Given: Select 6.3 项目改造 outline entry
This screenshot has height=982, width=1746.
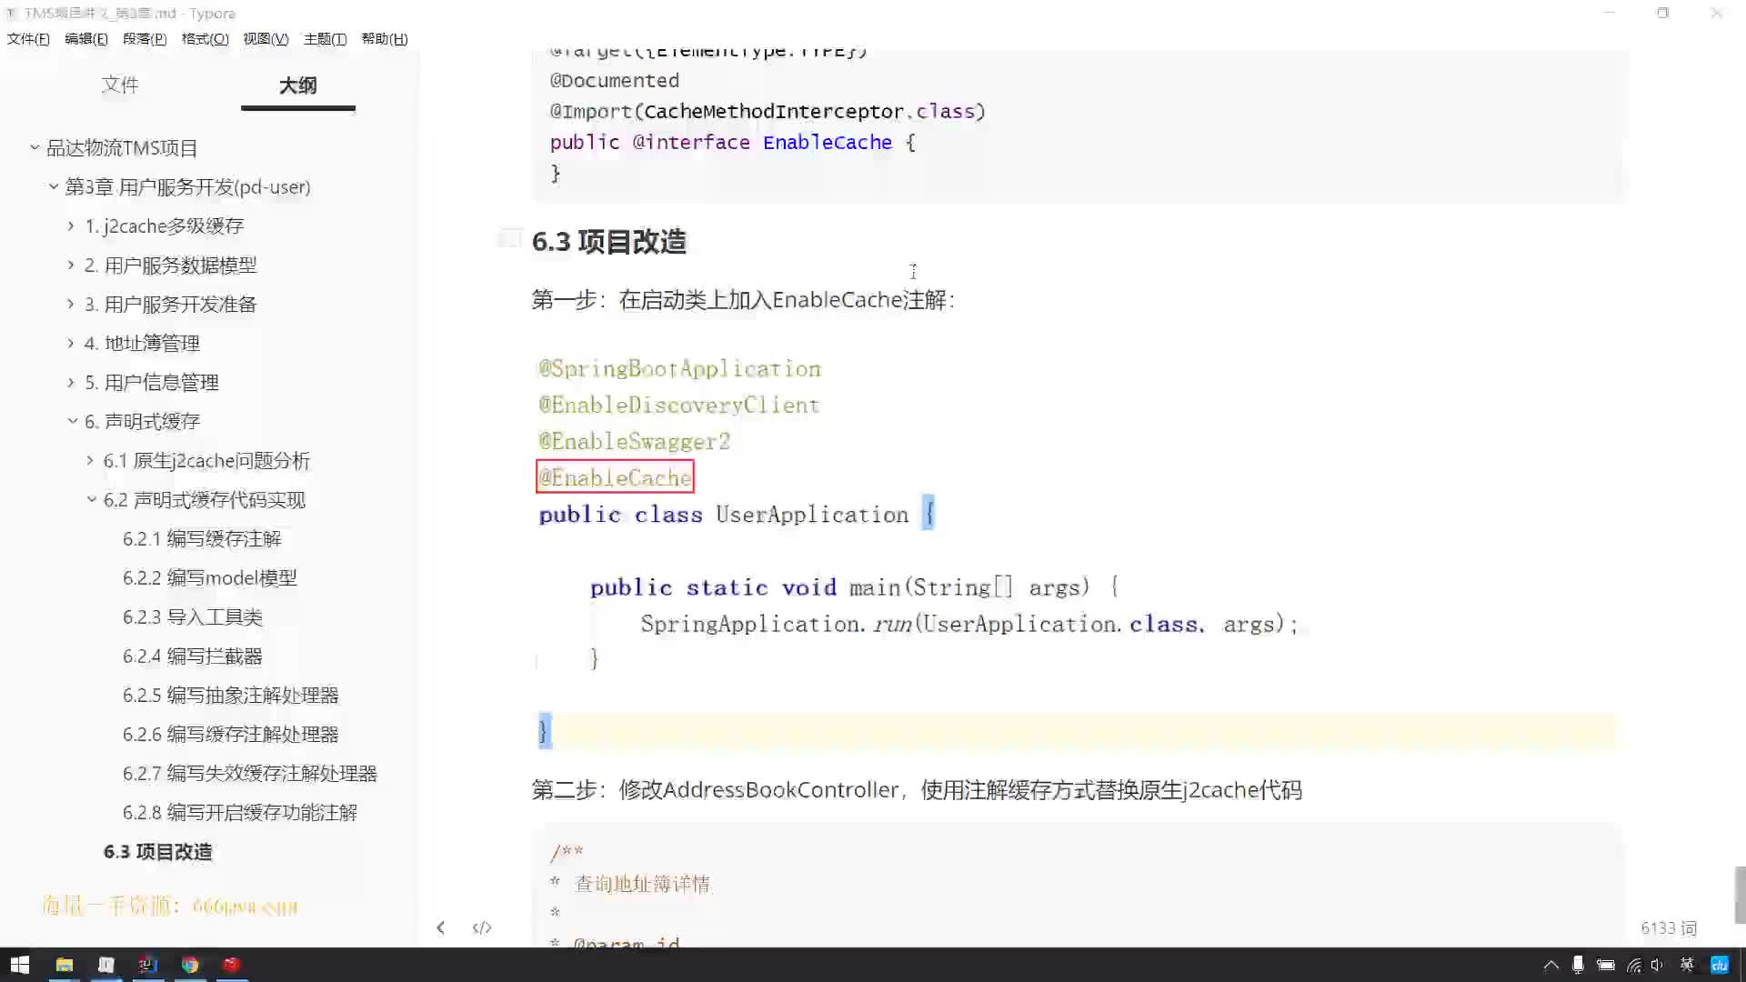Looking at the screenshot, I should [x=158, y=851].
